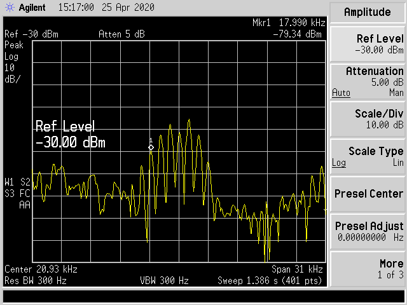Image resolution: width=407 pixels, height=305 pixels.
Task: Click the S3 FC status label
Action: click(x=18, y=193)
